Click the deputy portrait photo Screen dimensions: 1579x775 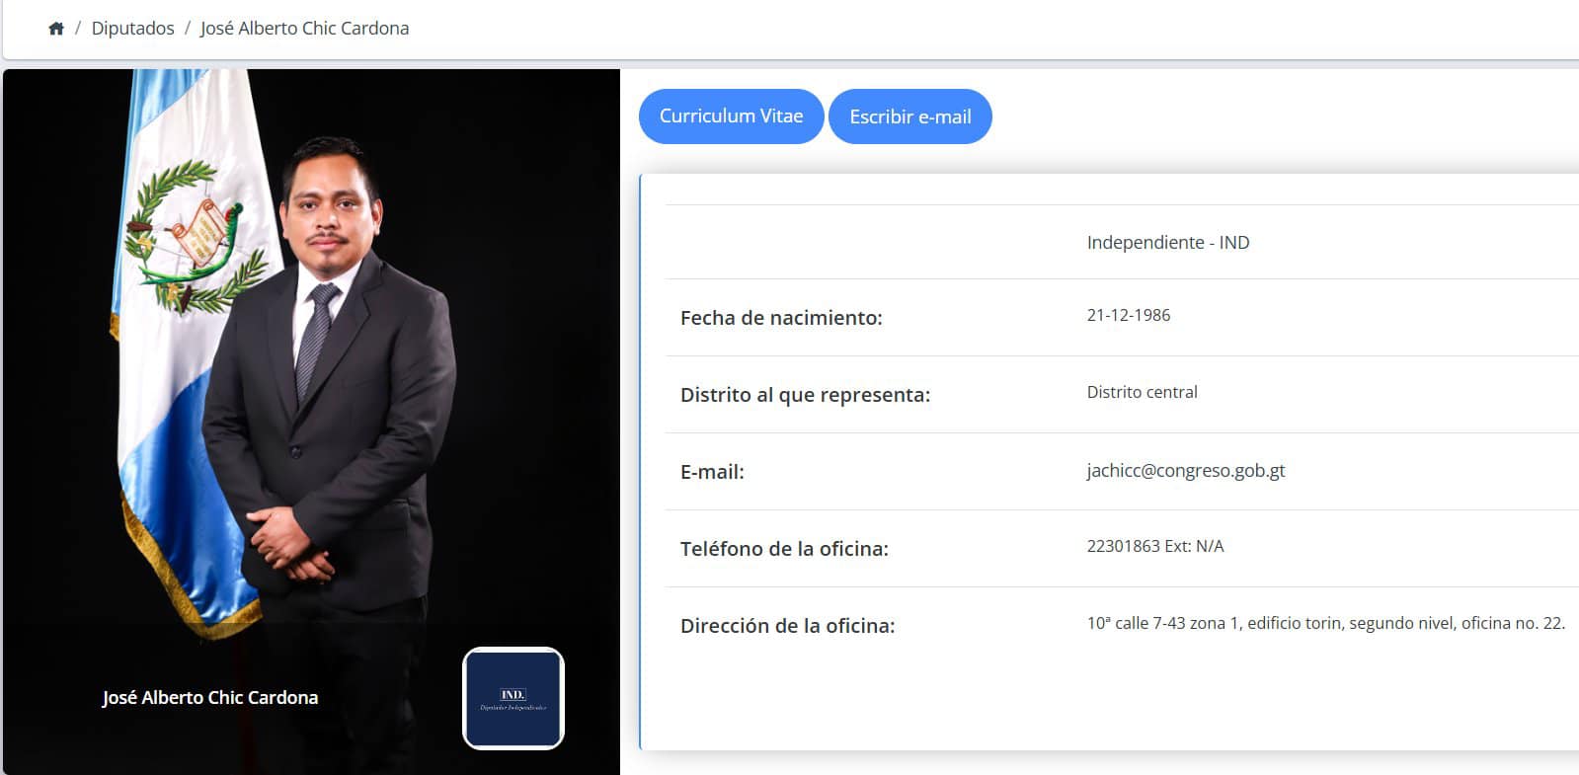click(x=326, y=375)
